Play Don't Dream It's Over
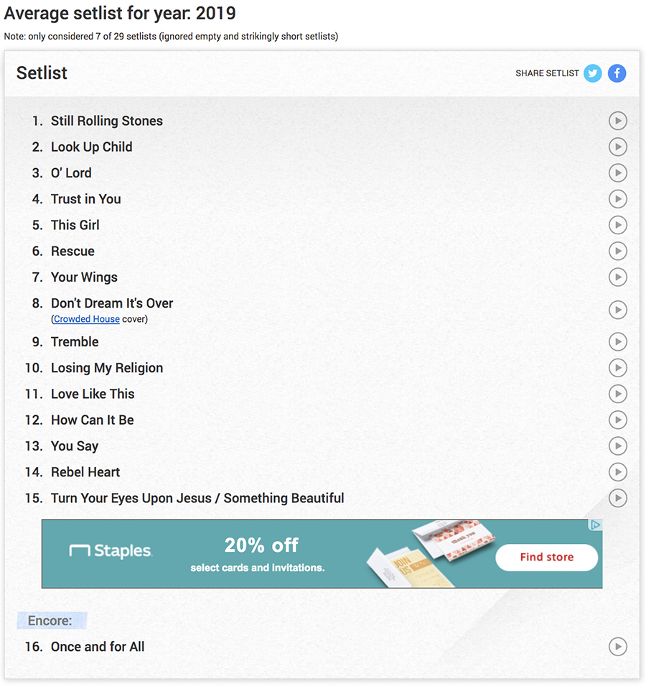646x687 pixels. tap(617, 310)
